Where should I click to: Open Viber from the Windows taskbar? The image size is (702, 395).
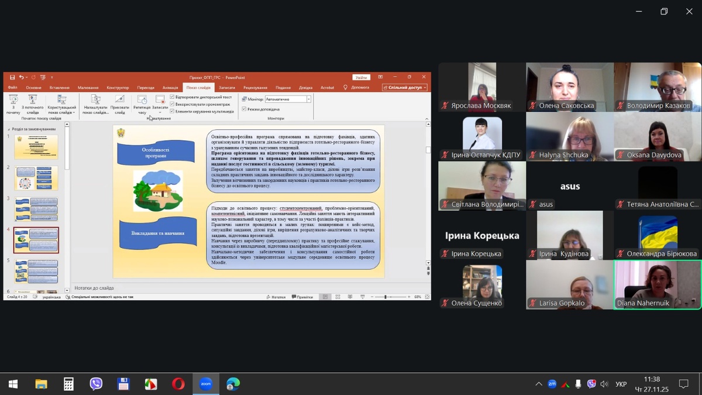coord(96,384)
